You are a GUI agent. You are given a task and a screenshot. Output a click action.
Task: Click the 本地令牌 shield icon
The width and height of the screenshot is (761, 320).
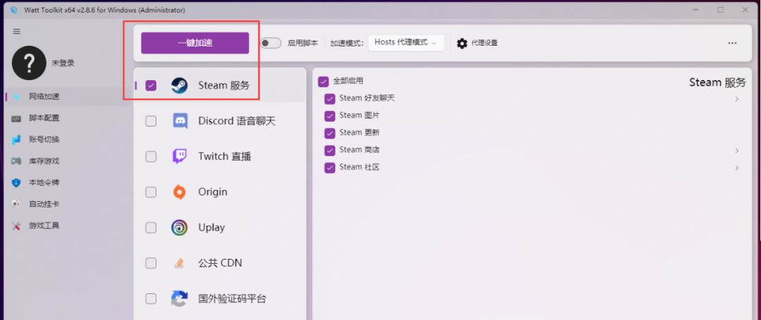pyautogui.click(x=16, y=183)
